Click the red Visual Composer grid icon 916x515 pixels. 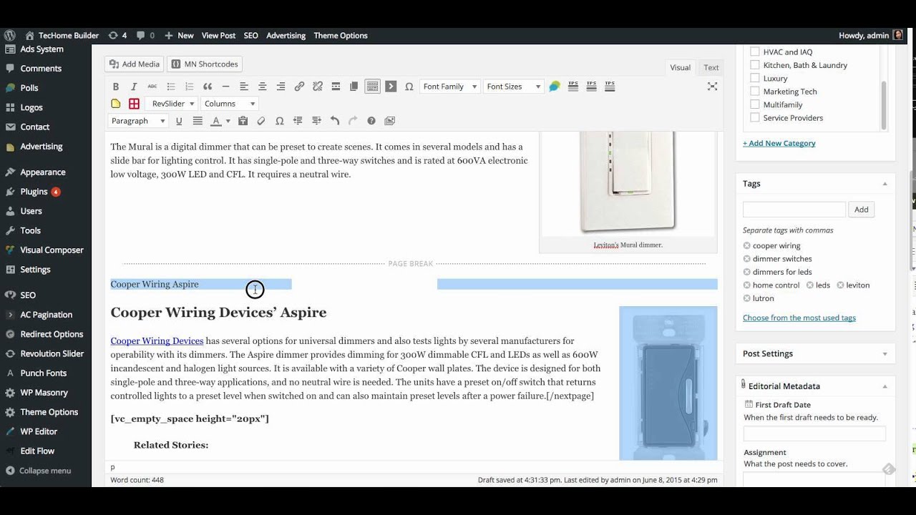(x=134, y=104)
